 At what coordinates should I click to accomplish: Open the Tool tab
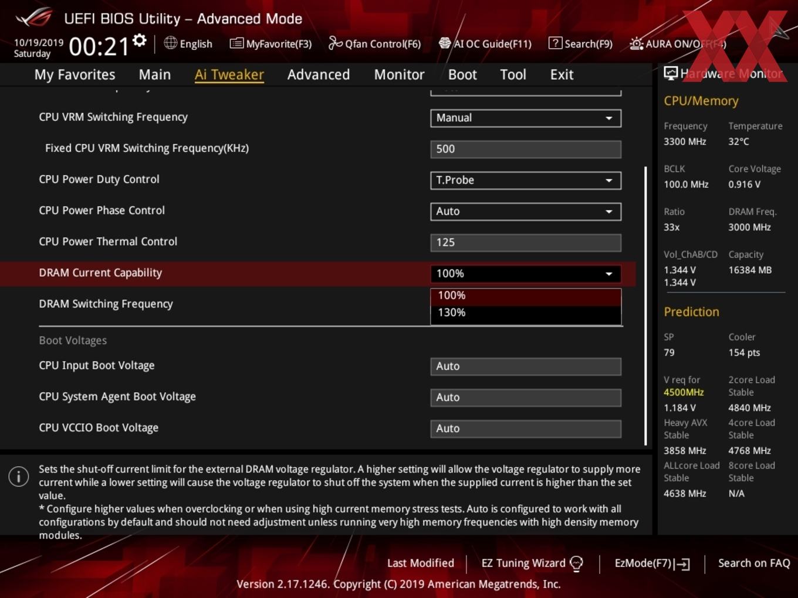513,74
